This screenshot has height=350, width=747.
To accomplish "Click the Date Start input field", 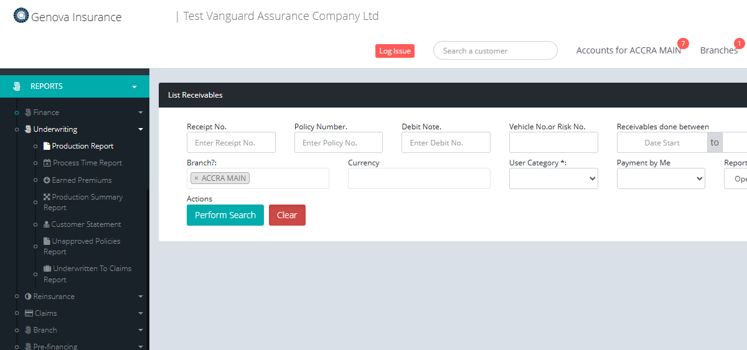I will pos(662,142).
